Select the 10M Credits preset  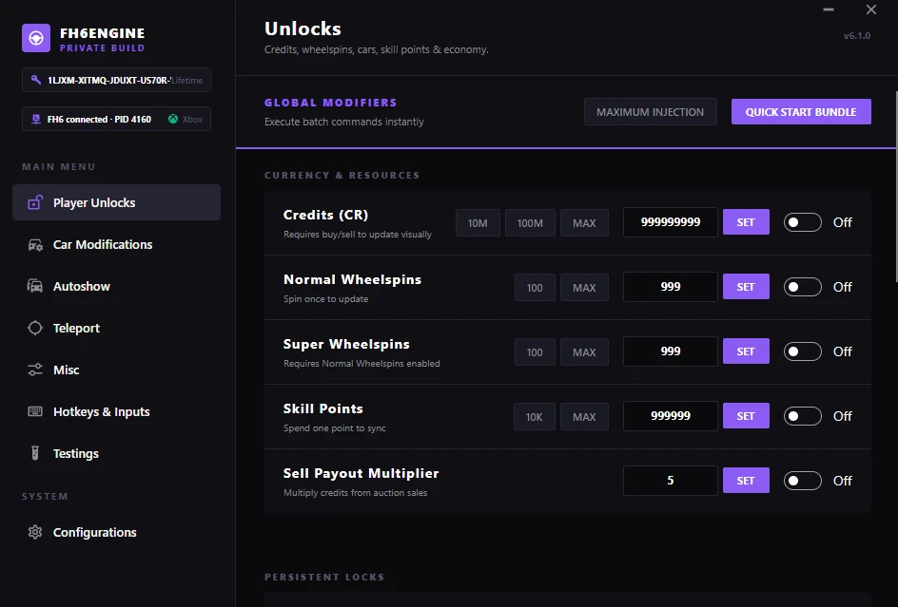(x=478, y=223)
